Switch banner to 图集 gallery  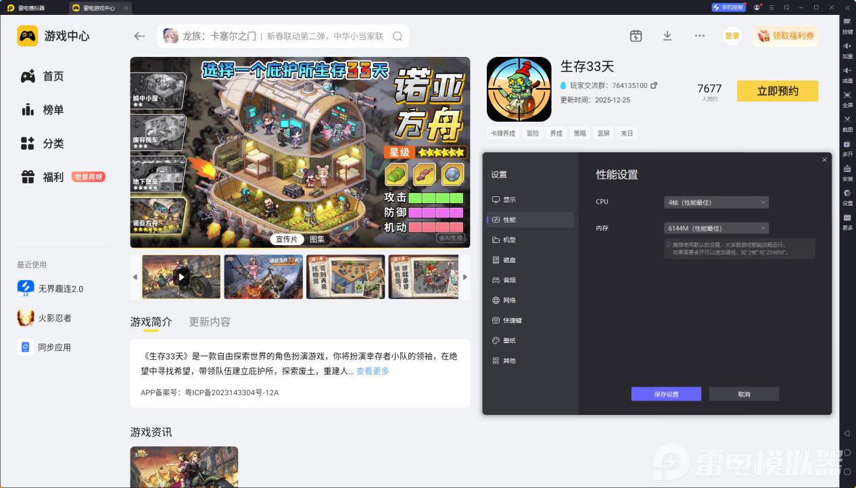click(317, 239)
